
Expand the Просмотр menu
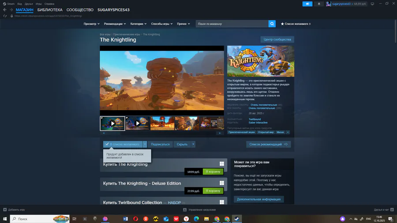coord(91,24)
